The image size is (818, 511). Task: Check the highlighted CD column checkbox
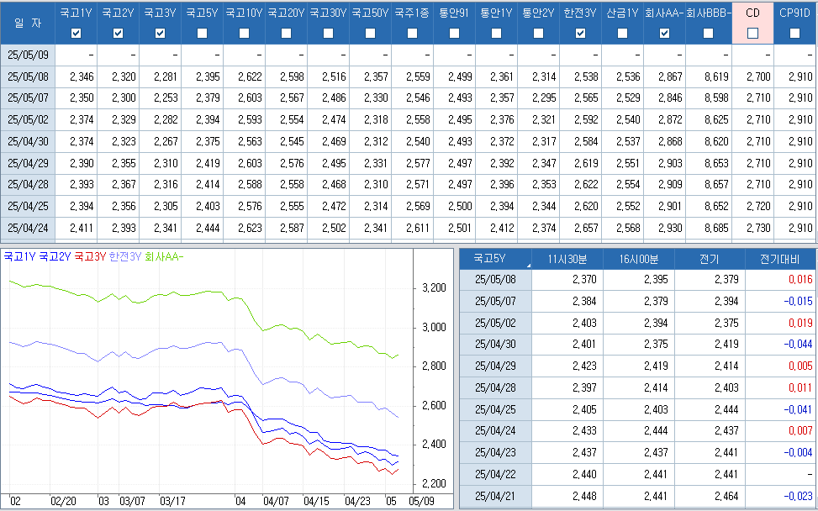click(x=752, y=33)
